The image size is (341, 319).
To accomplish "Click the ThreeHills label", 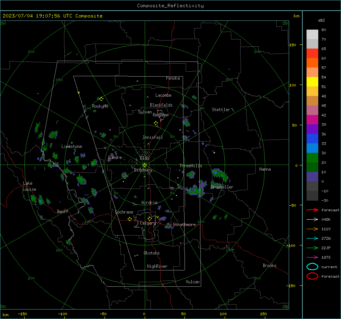I will tap(191, 166).
